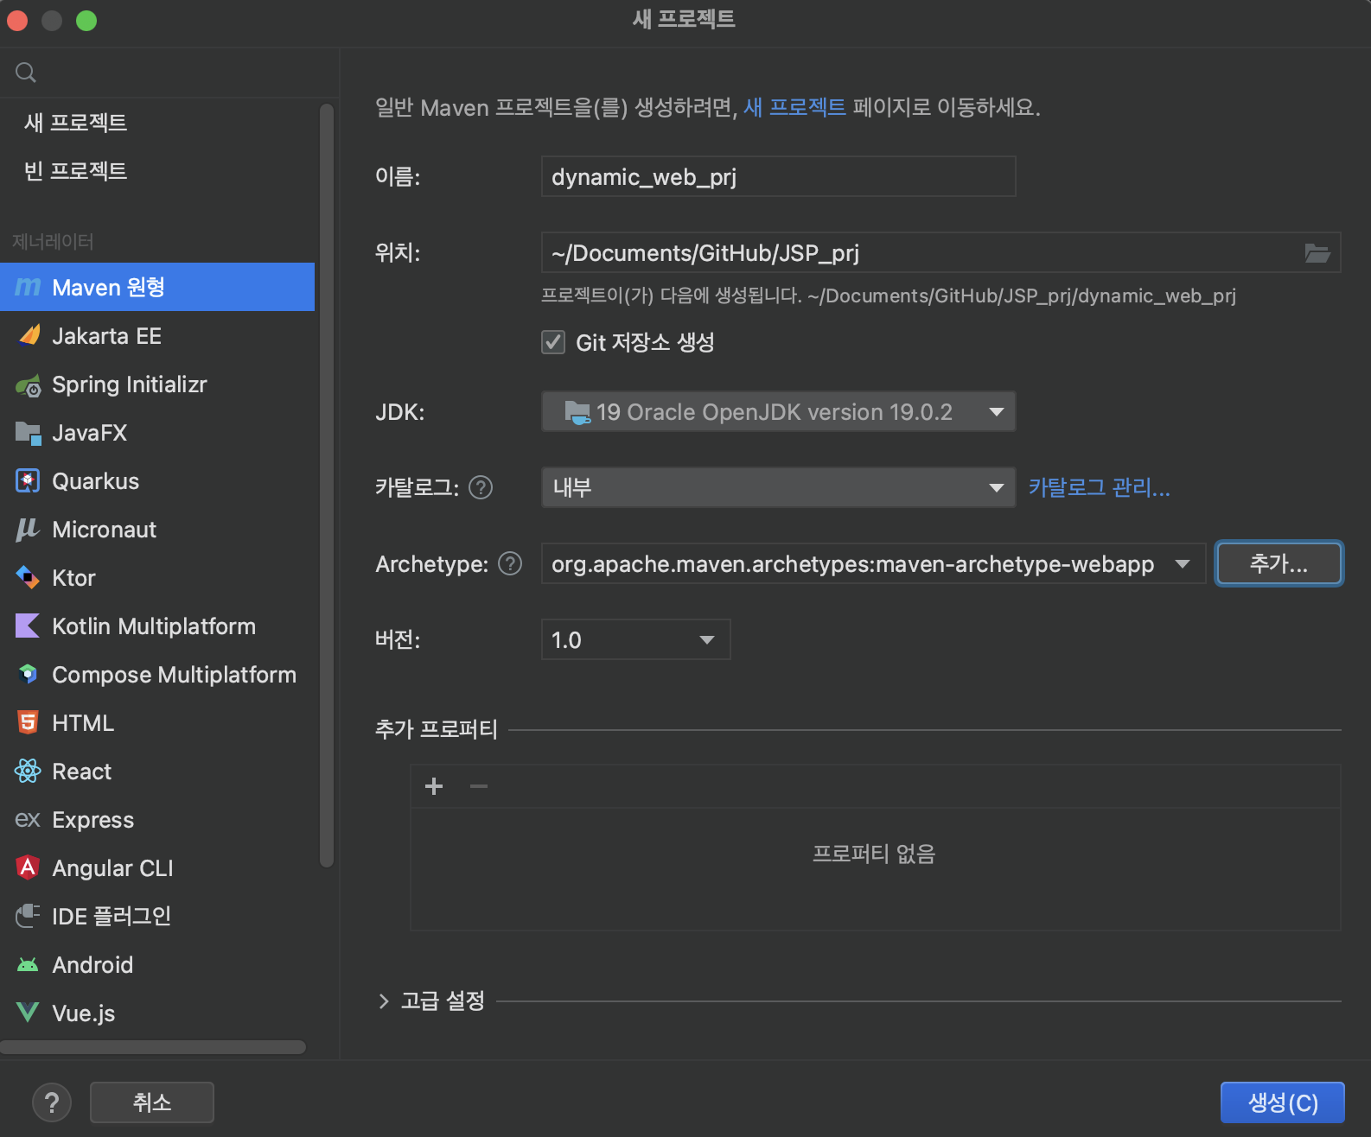Click the Archetype text inside combo box

(853, 563)
